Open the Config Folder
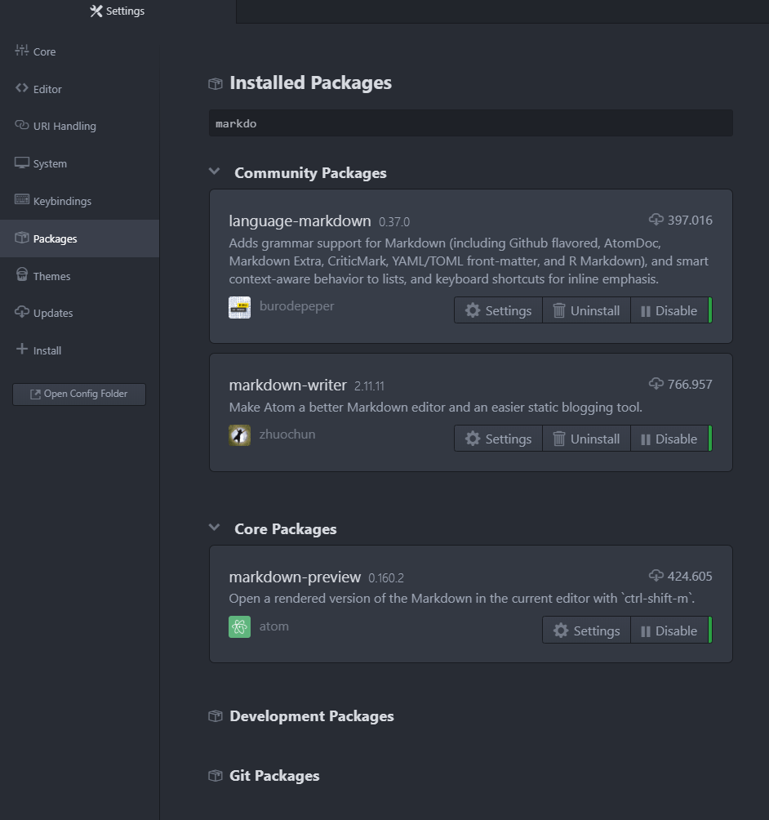The width and height of the screenshot is (769, 820). [78, 394]
